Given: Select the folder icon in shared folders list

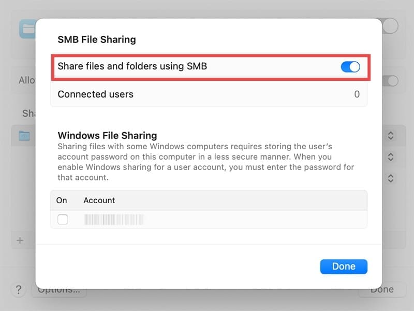Looking at the screenshot, I should [24, 136].
